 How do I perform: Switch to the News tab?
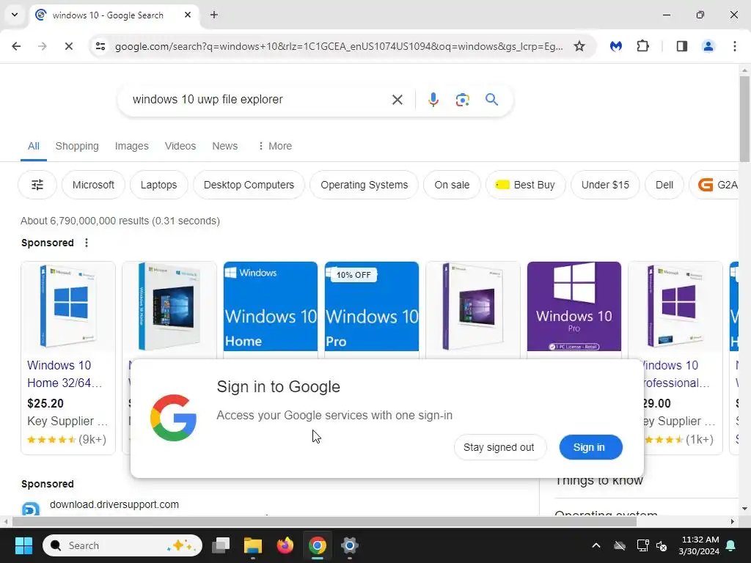click(x=224, y=146)
